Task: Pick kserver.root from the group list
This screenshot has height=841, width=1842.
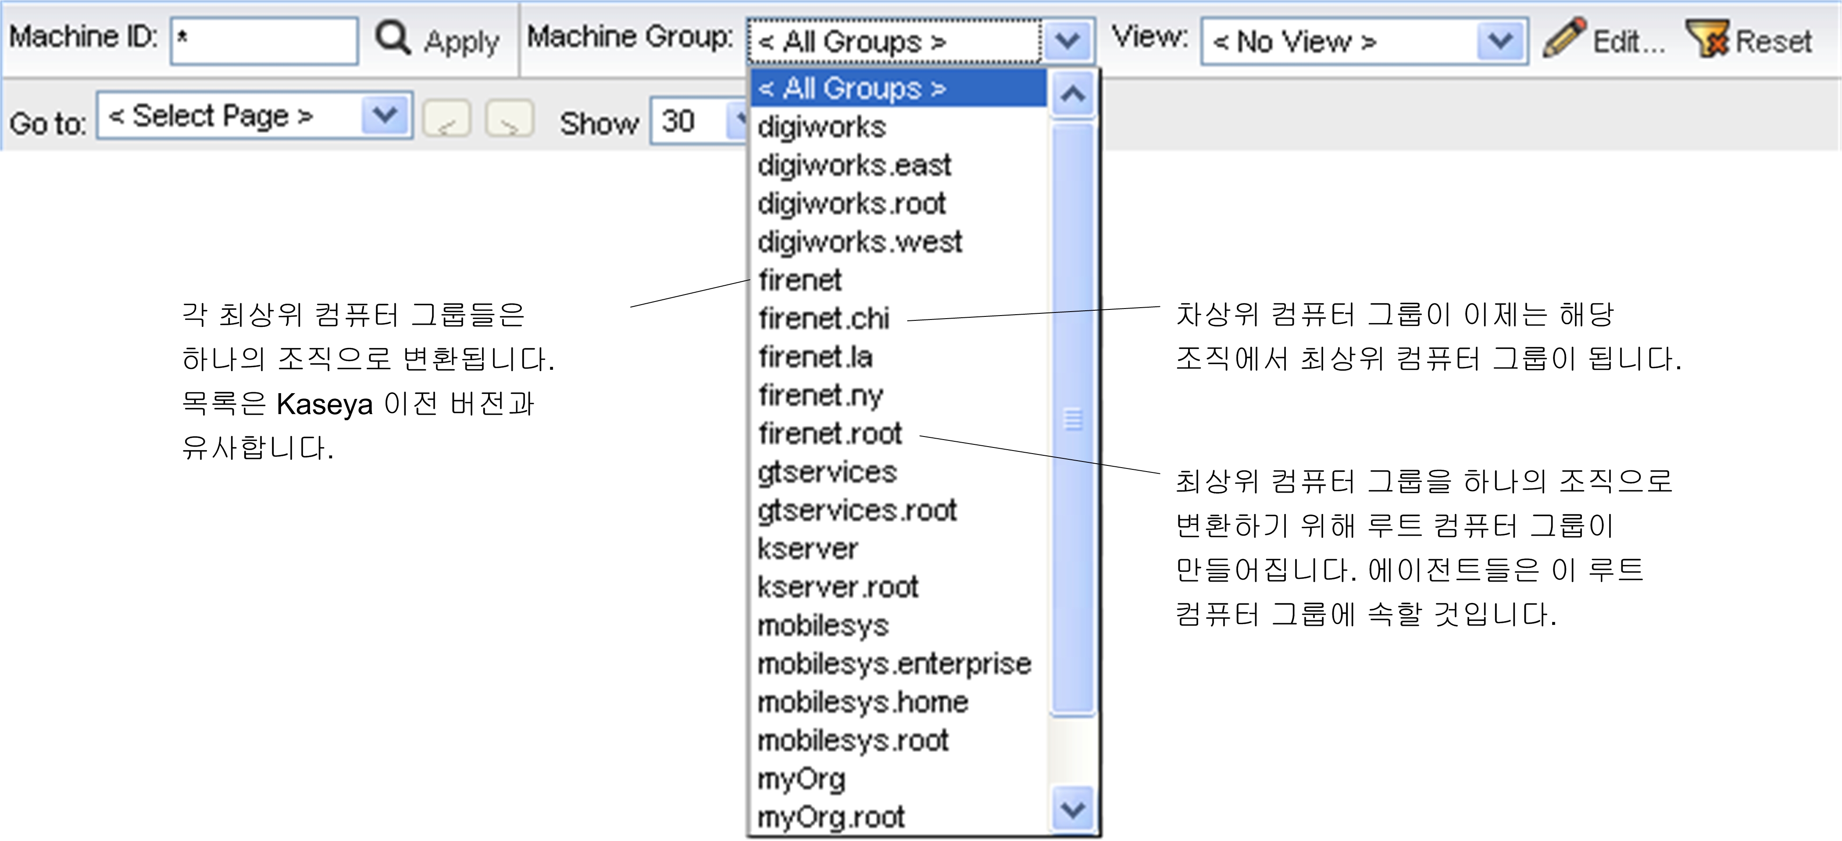Action: 899,587
